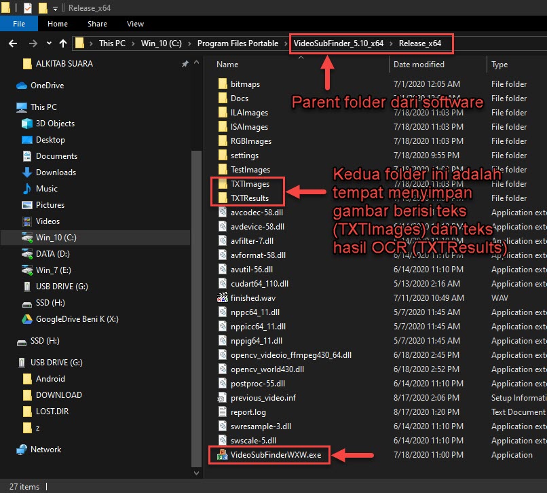Open the Share ribbon tab
547x493 pixels.
click(x=97, y=24)
